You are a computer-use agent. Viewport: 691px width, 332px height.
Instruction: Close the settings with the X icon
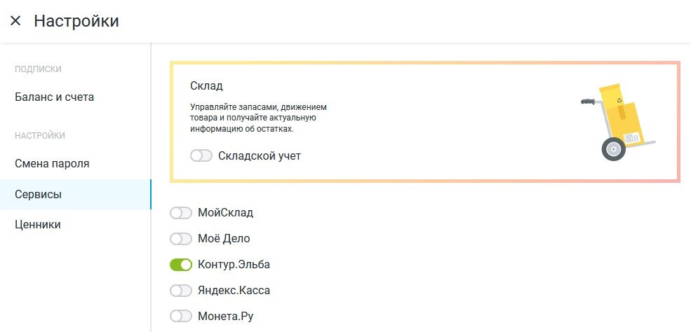[15, 21]
